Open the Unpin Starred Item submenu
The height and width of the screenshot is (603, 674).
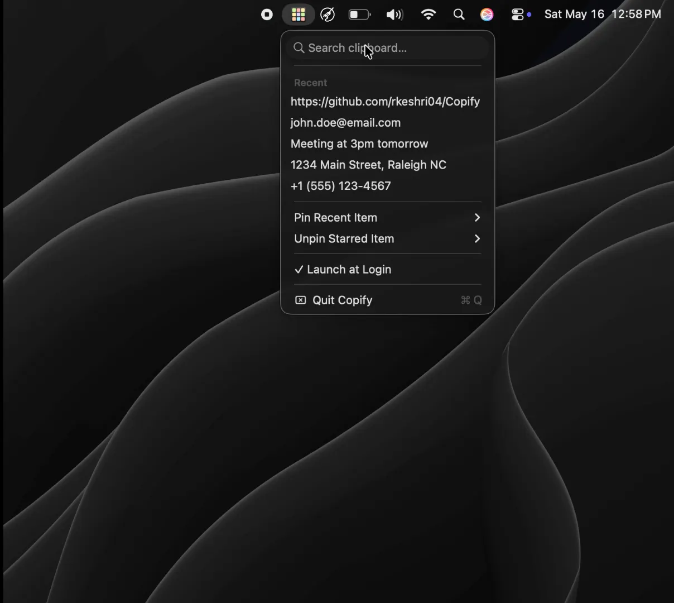pos(388,239)
